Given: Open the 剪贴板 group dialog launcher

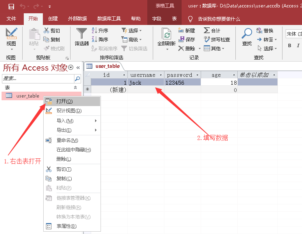Looking at the screenshot, I should pos(67,58).
